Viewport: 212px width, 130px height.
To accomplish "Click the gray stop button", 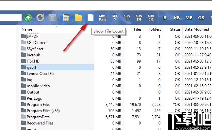I will click(x=52, y=18).
